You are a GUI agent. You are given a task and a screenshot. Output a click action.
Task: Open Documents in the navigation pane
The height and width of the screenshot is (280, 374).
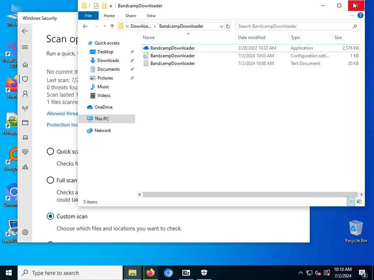[108, 69]
